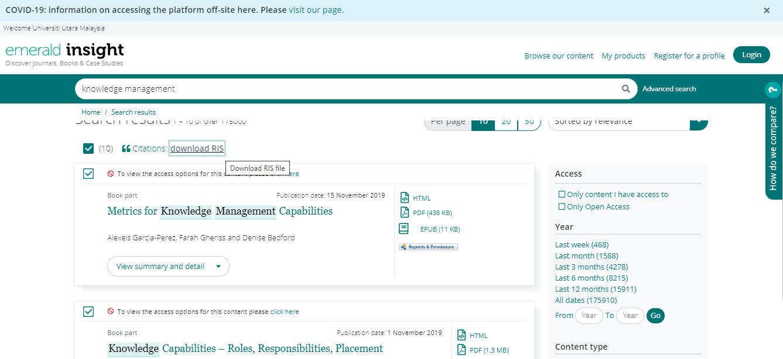
Task: Expand View summary and detail dropdown
Action: pyautogui.click(x=168, y=266)
